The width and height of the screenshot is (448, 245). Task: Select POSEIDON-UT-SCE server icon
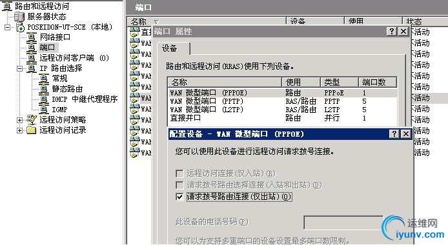click(x=20, y=27)
